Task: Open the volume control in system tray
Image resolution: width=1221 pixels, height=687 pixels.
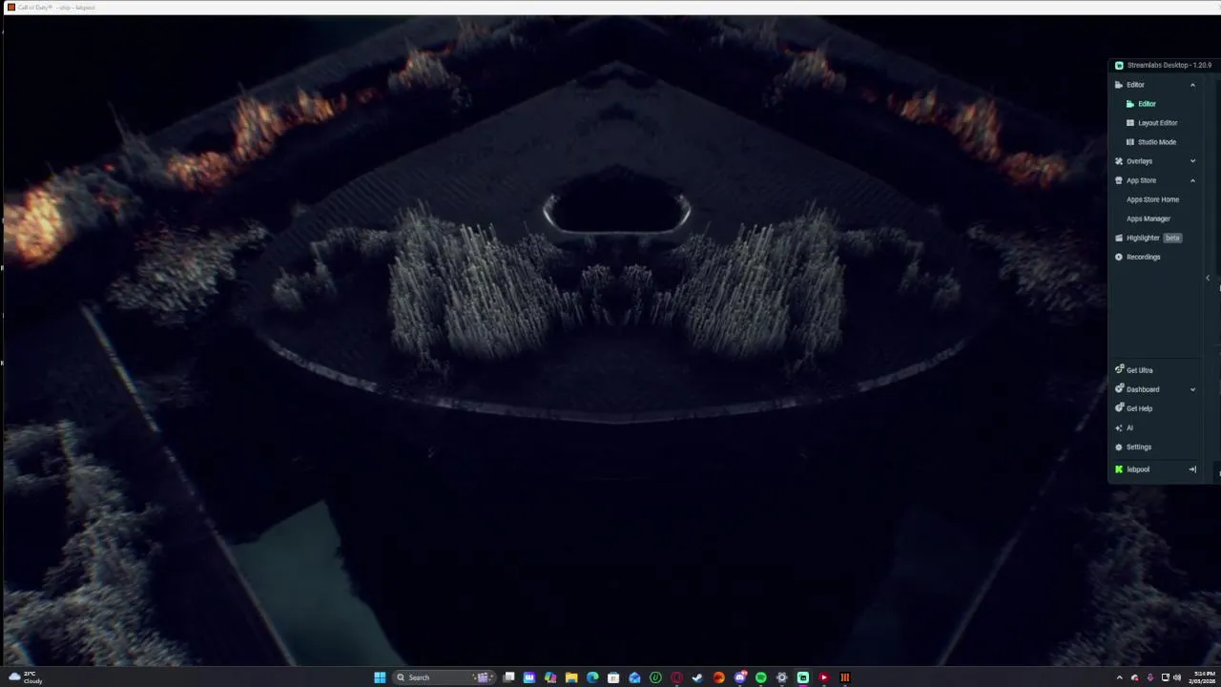Action: [1177, 677]
